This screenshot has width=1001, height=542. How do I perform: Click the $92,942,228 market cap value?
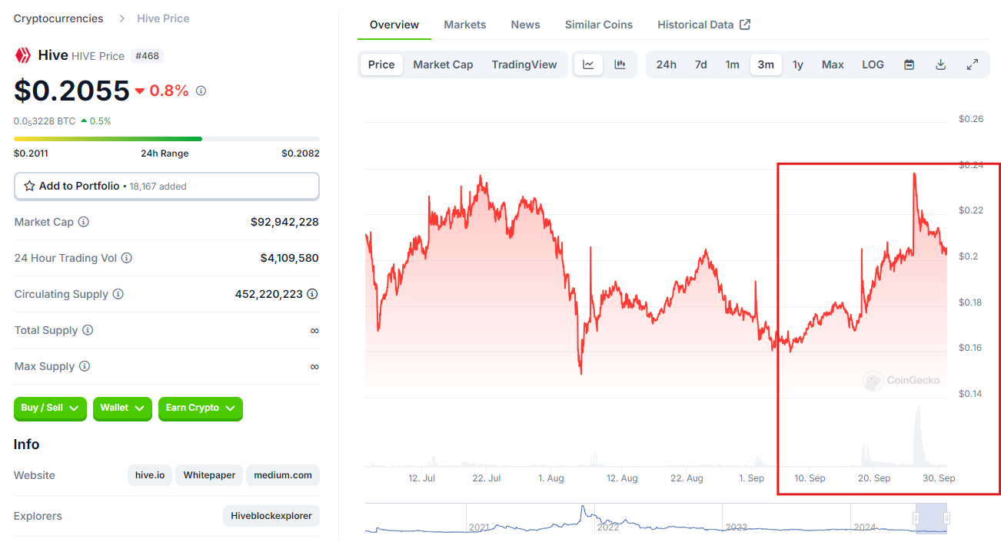[x=284, y=222]
